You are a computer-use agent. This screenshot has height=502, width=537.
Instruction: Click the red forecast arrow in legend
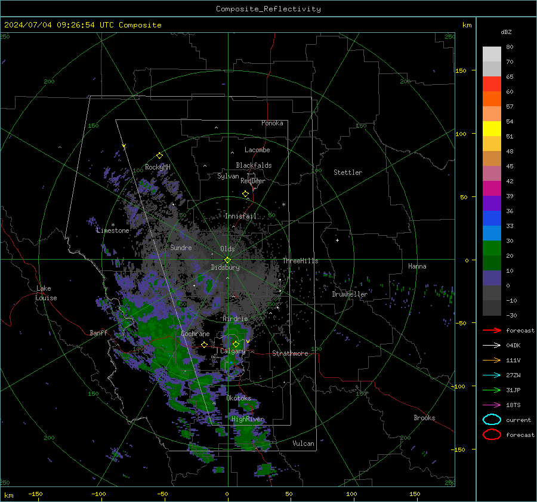(x=492, y=330)
